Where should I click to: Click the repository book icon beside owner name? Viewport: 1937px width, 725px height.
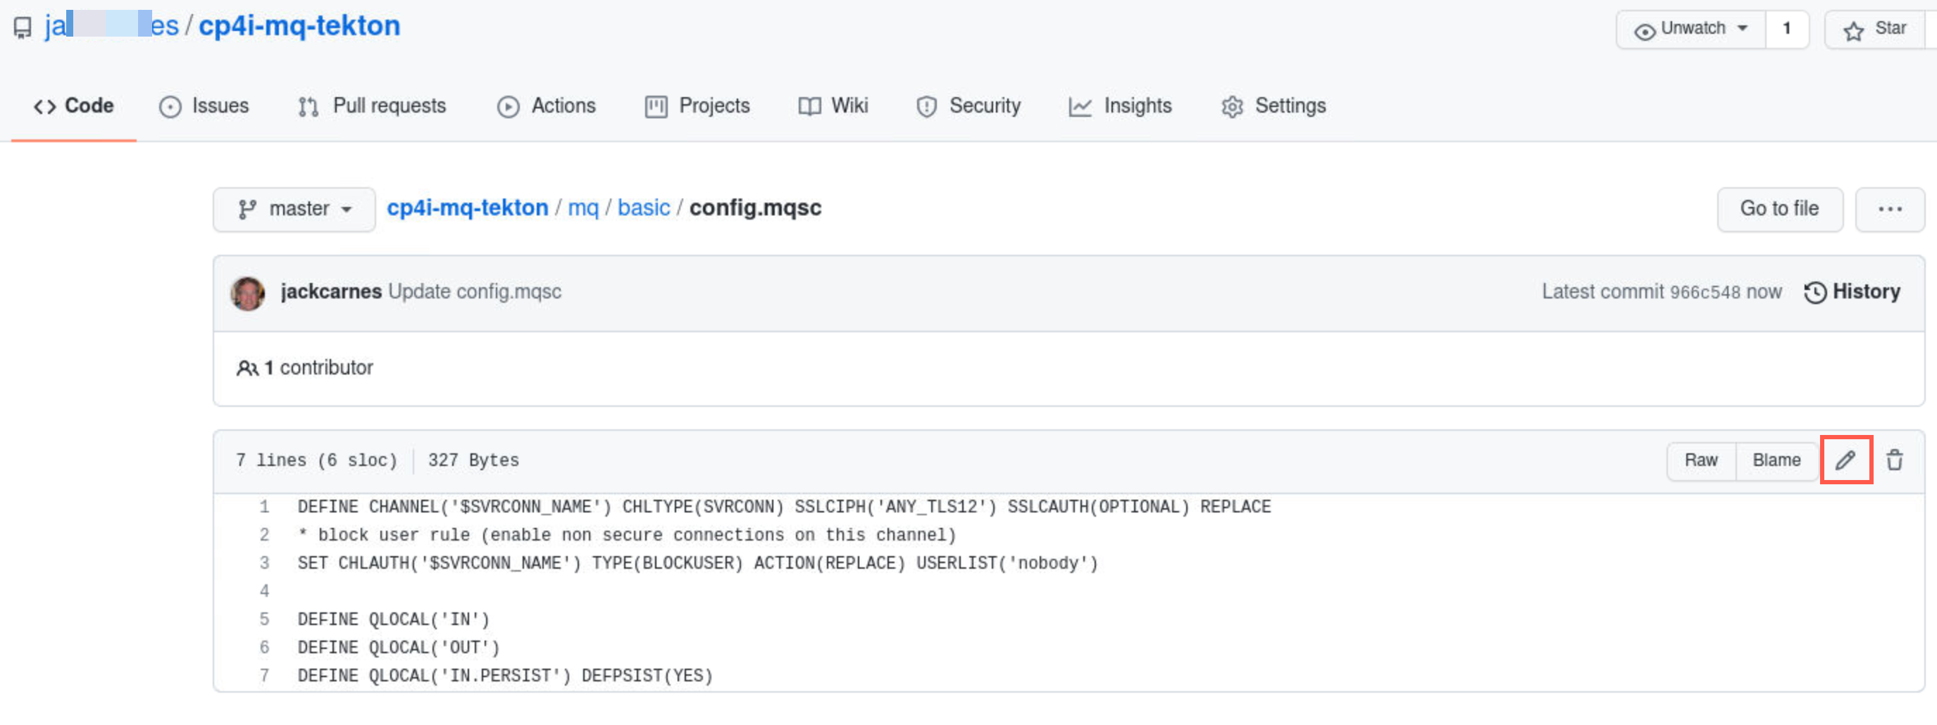(x=23, y=27)
